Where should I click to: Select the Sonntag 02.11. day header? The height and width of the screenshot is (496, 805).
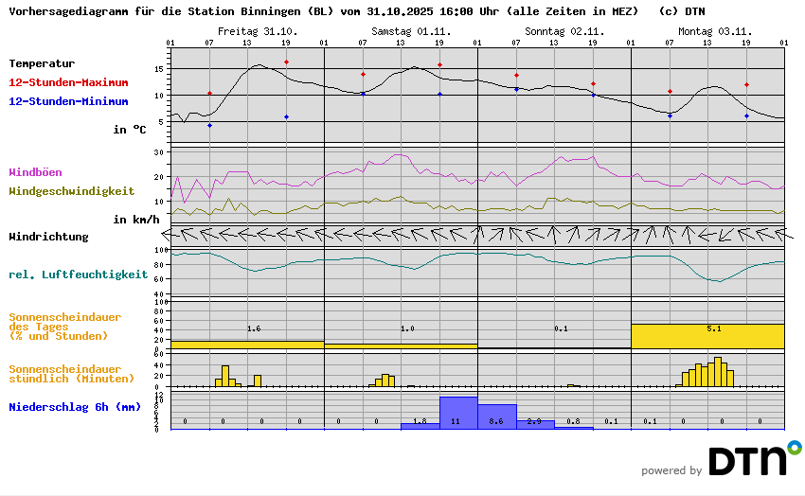pyautogui.click(x=563, y=31)
